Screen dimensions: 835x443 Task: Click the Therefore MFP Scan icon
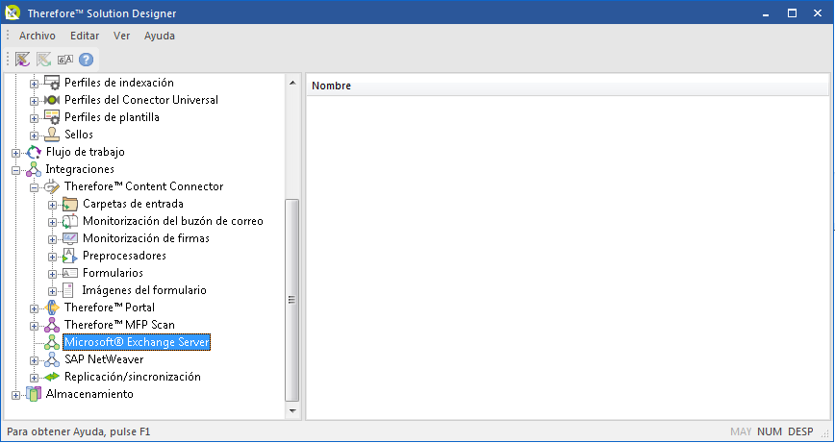[52, 325]
